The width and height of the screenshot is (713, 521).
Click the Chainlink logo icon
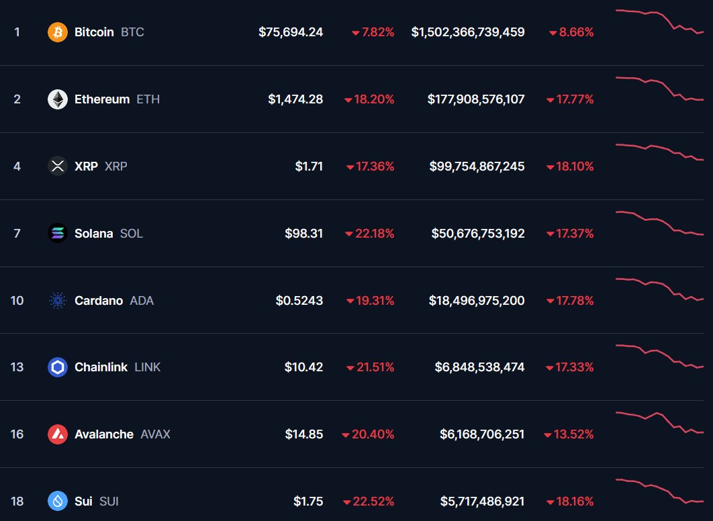pos(58,367)
